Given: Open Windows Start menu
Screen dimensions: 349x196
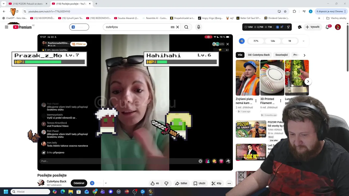Looking at the screenshot, I should tap(6, 192).
